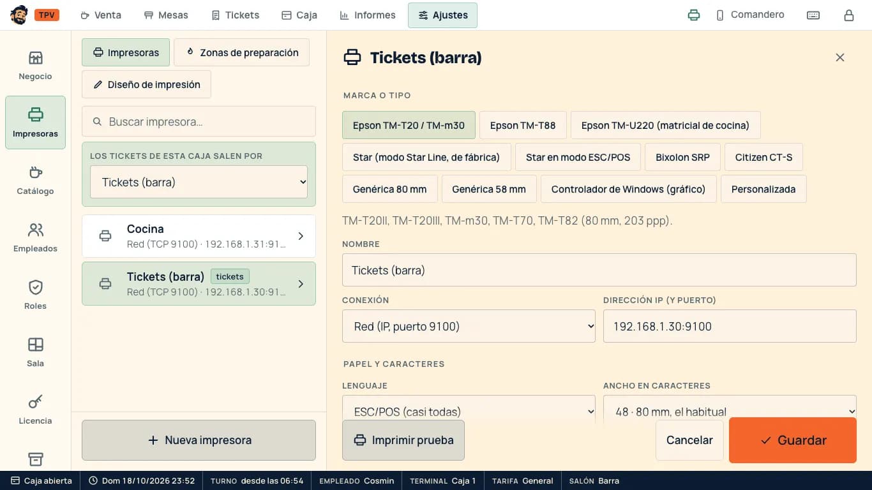This screenshot has height=490, width=872.
Task: Choose Personalizada printer type
Action: pos(763,189)
